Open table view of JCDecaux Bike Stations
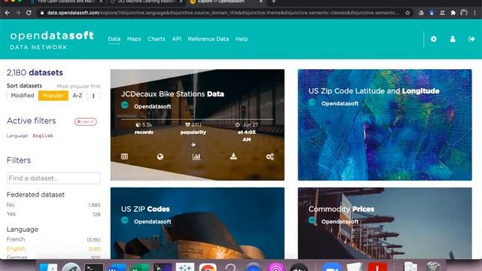 coord(124,157)
